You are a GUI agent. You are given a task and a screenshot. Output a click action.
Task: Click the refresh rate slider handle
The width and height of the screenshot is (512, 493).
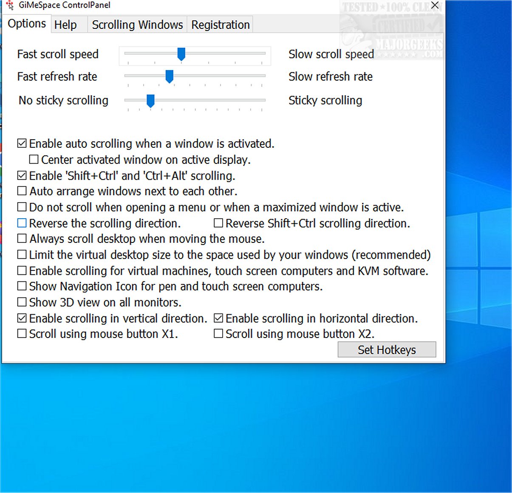pos(170,76)
